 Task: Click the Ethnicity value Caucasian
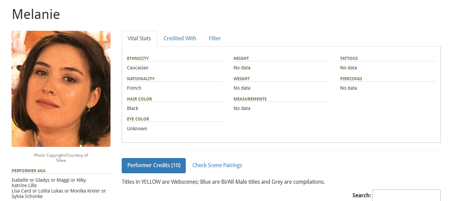138,67
